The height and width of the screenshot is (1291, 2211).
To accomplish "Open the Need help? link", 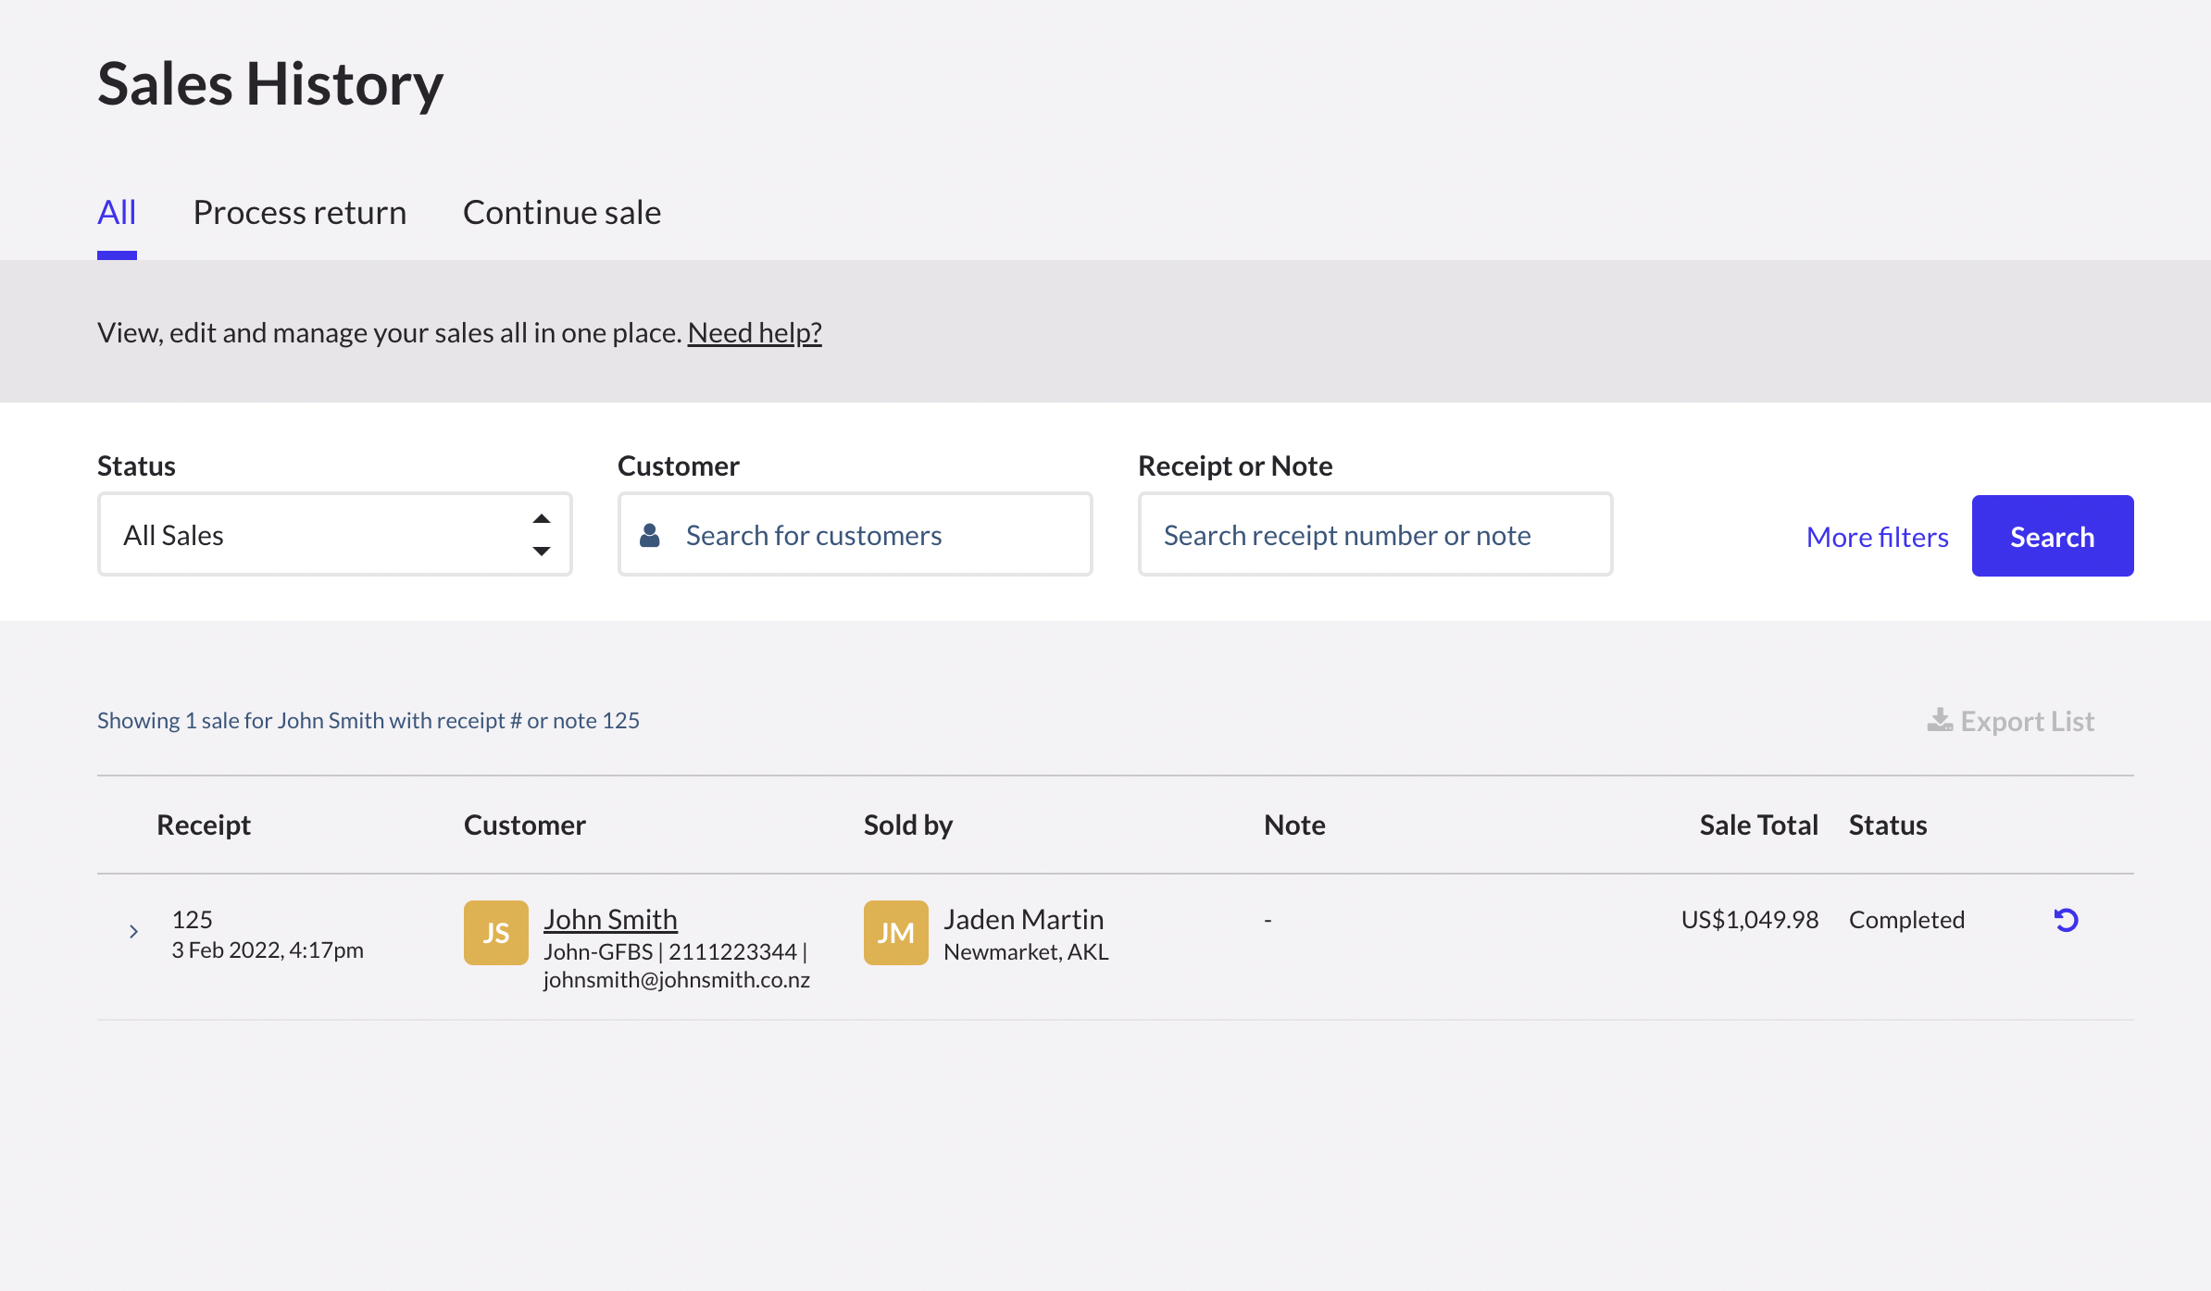I will (x=754, y=332).
